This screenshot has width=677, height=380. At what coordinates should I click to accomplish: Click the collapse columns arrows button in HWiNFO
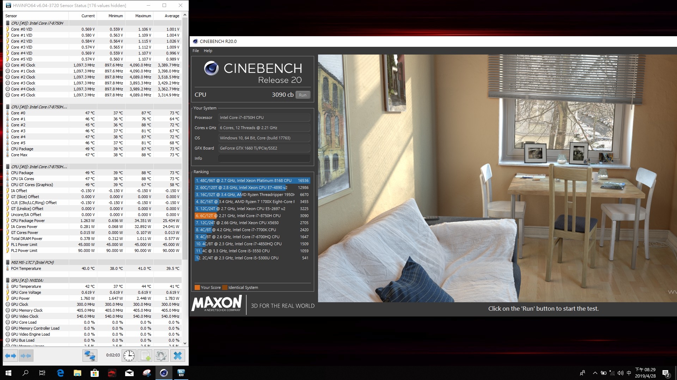(26, 356)
